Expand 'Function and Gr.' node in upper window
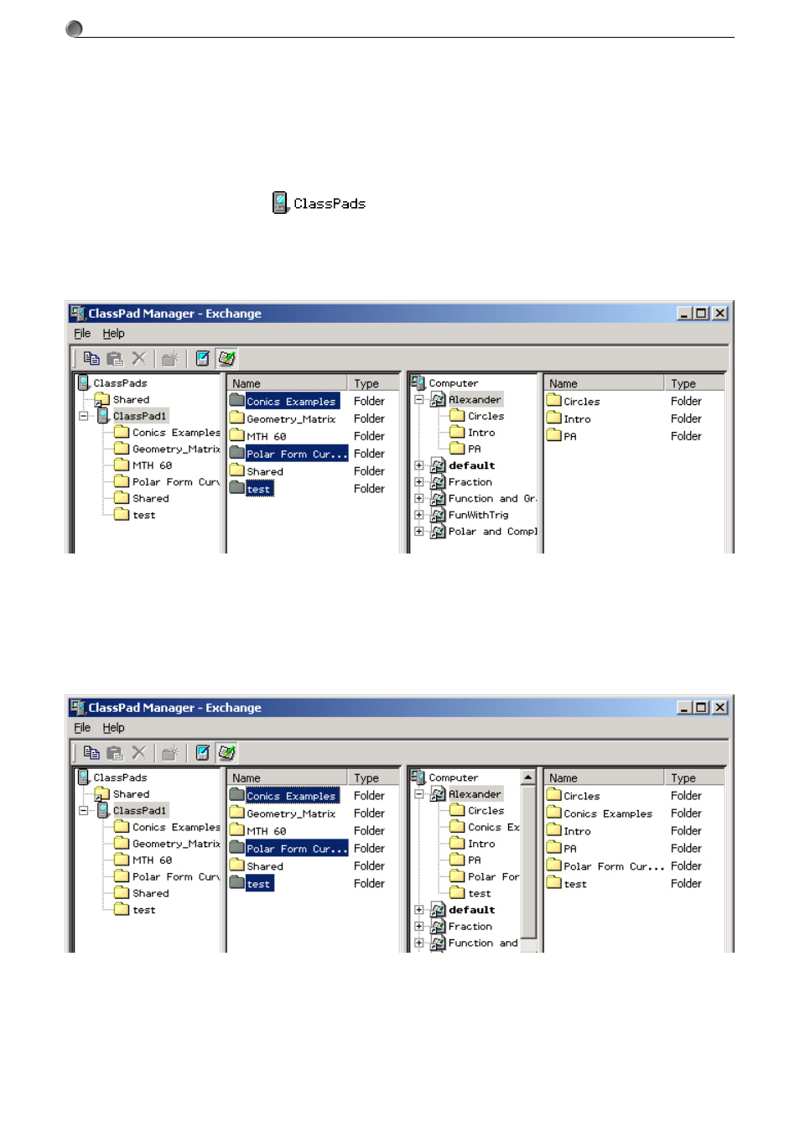 pos(419,498)
